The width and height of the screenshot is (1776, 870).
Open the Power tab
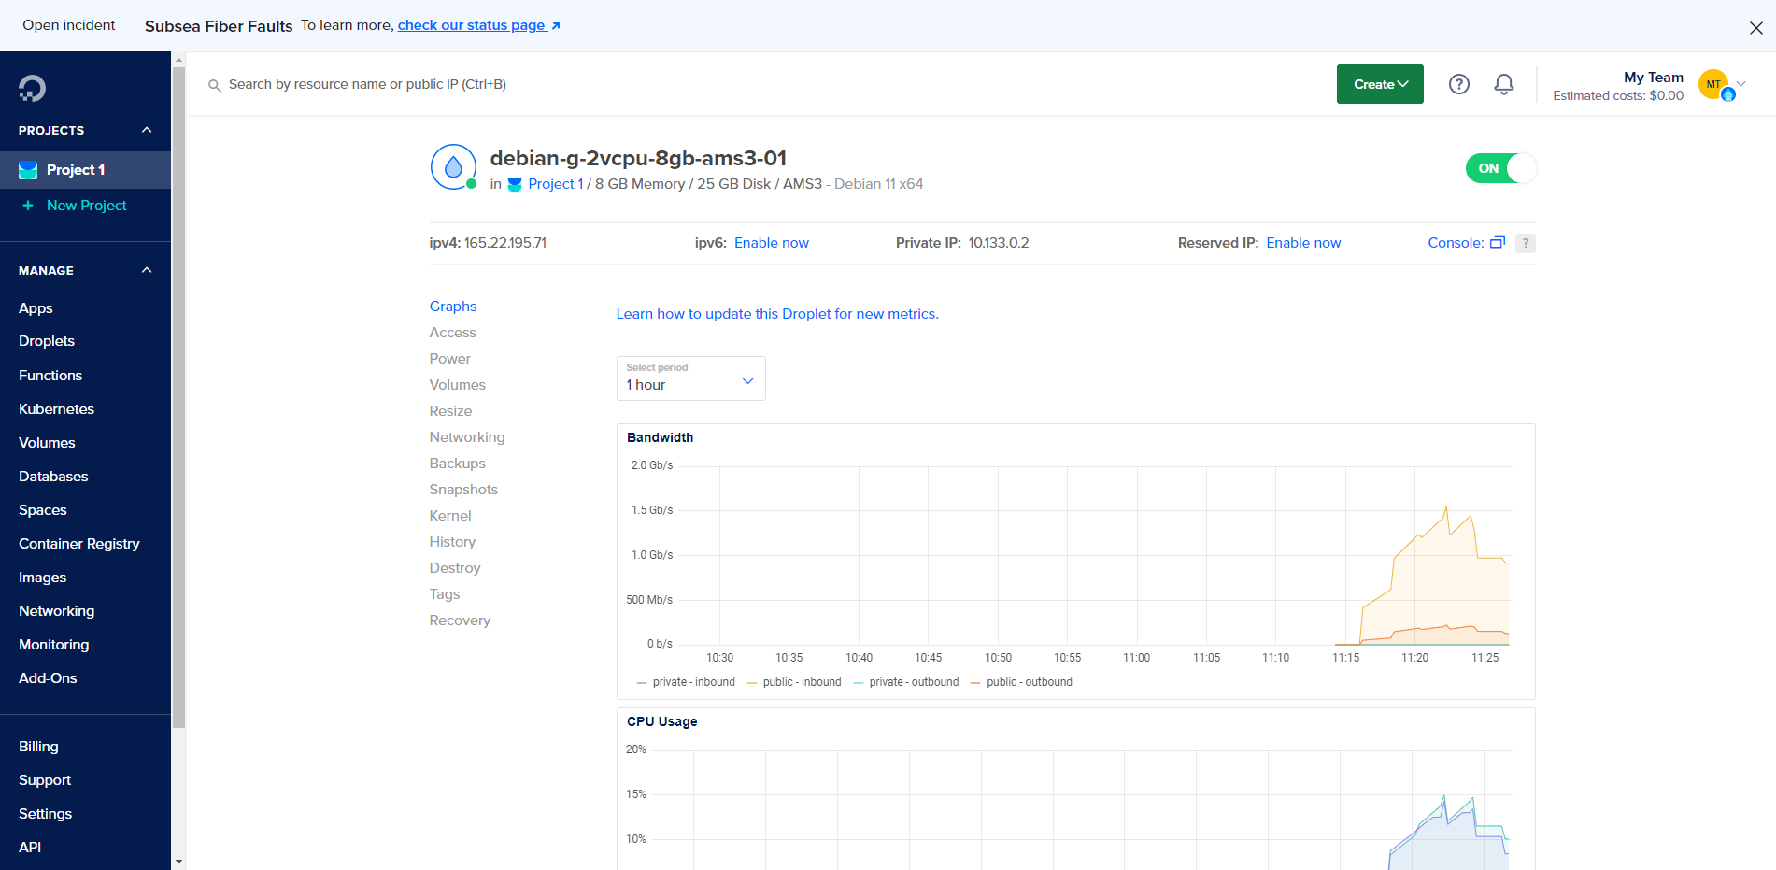click(x=450, y=359)
